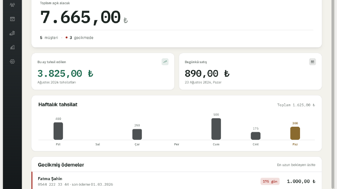Open the customers icon in sidebar
Image resolution: width=337 pixels, height=189 pixels.
pyautogui.click(x=12, y=5)
